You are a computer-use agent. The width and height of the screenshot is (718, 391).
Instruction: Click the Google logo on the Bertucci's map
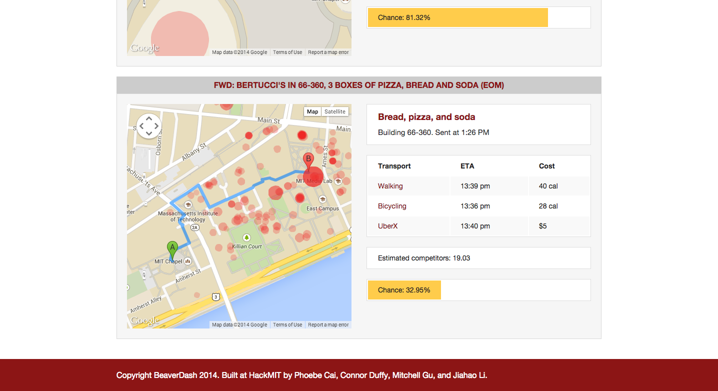point(144,320)
